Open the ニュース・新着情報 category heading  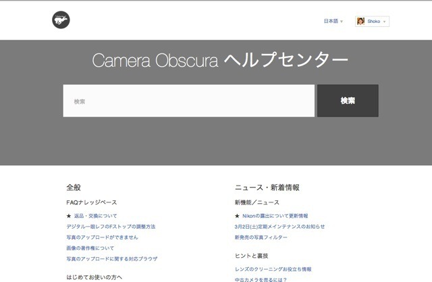click(267, 188)
